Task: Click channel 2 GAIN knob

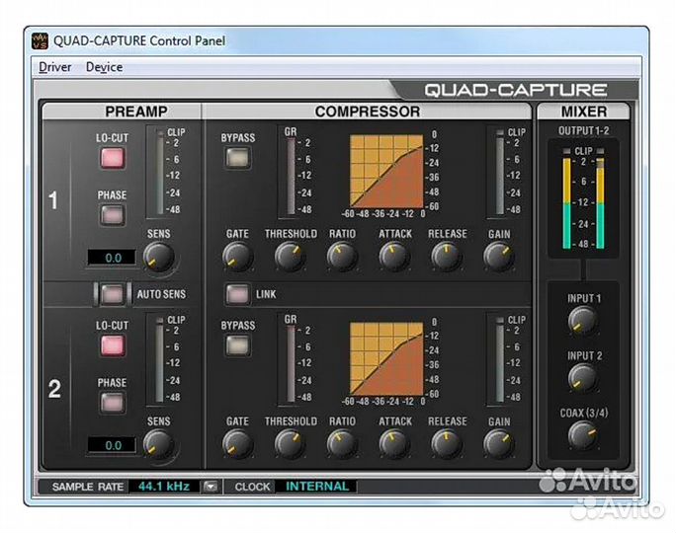Action: click(499, 444)
